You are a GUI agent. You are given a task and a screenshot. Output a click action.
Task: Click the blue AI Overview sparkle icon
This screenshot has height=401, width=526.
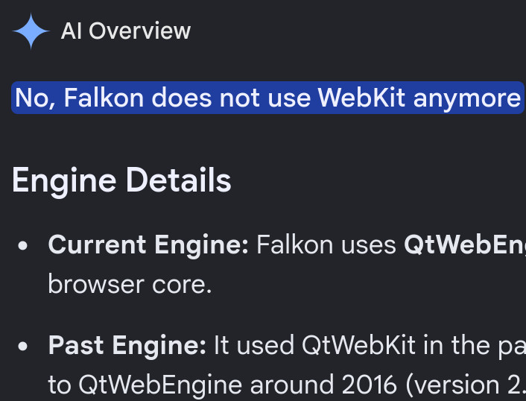click(31, 31)
